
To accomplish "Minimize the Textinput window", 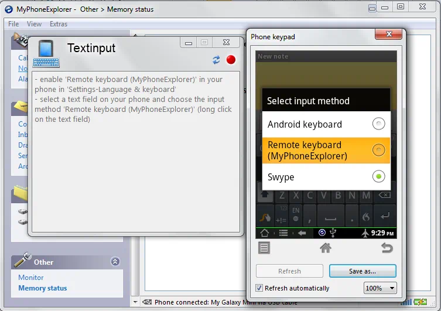I will 189,43.
